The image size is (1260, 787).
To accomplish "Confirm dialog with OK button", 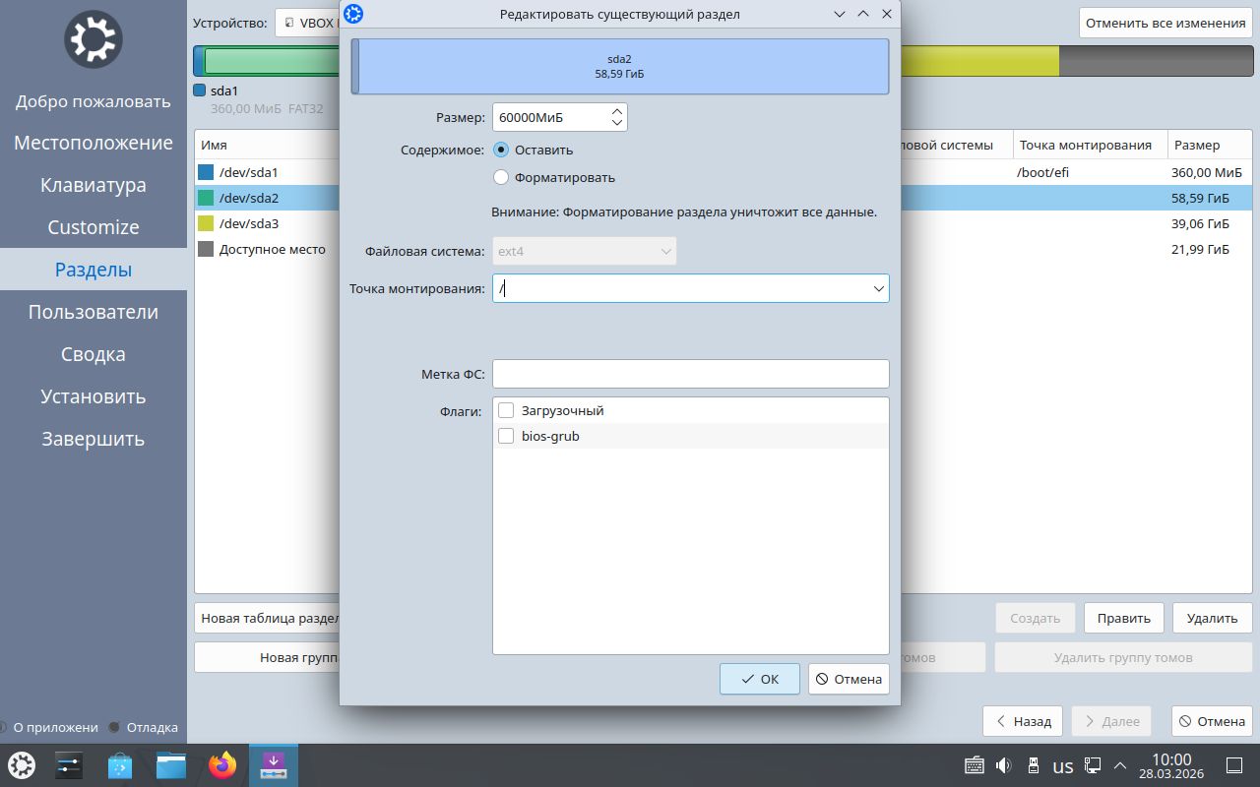I will (x=760, y=679).
